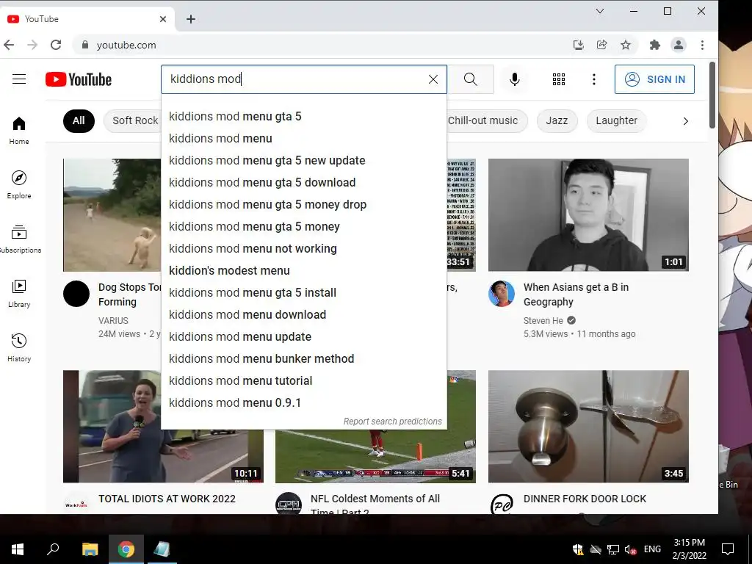Select 'kiddions mod menu tutorial' suggestion
This screenshot has height=564, width=752.
coord(303,381)
